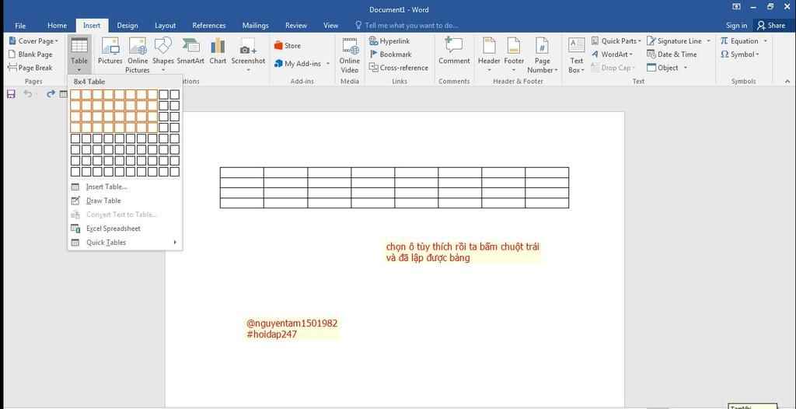Open the References tab
796x409 pixels.
(x=208, y=26)
